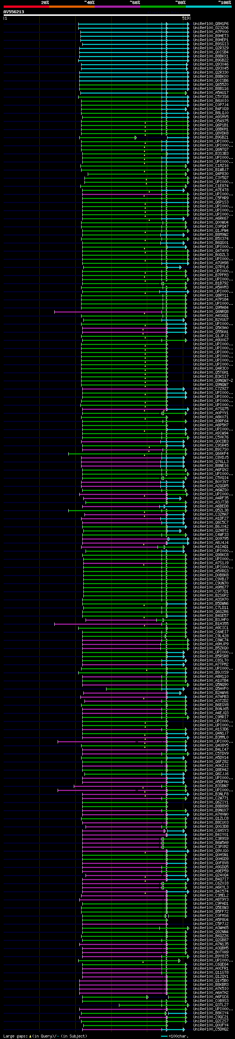Select hit label UniRef100_Q93X46
Image resolution: width=235 pixels, height=1039 pixels.
click(211, 64)
